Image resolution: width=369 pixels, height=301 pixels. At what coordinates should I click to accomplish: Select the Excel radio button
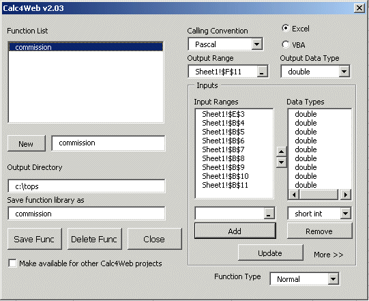(x=286, y=29)
